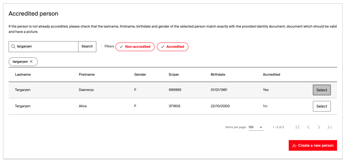The width and height of the screenshot is (346, 161).
Task: Sort by Sciper column header
Action: click(174, 75)
